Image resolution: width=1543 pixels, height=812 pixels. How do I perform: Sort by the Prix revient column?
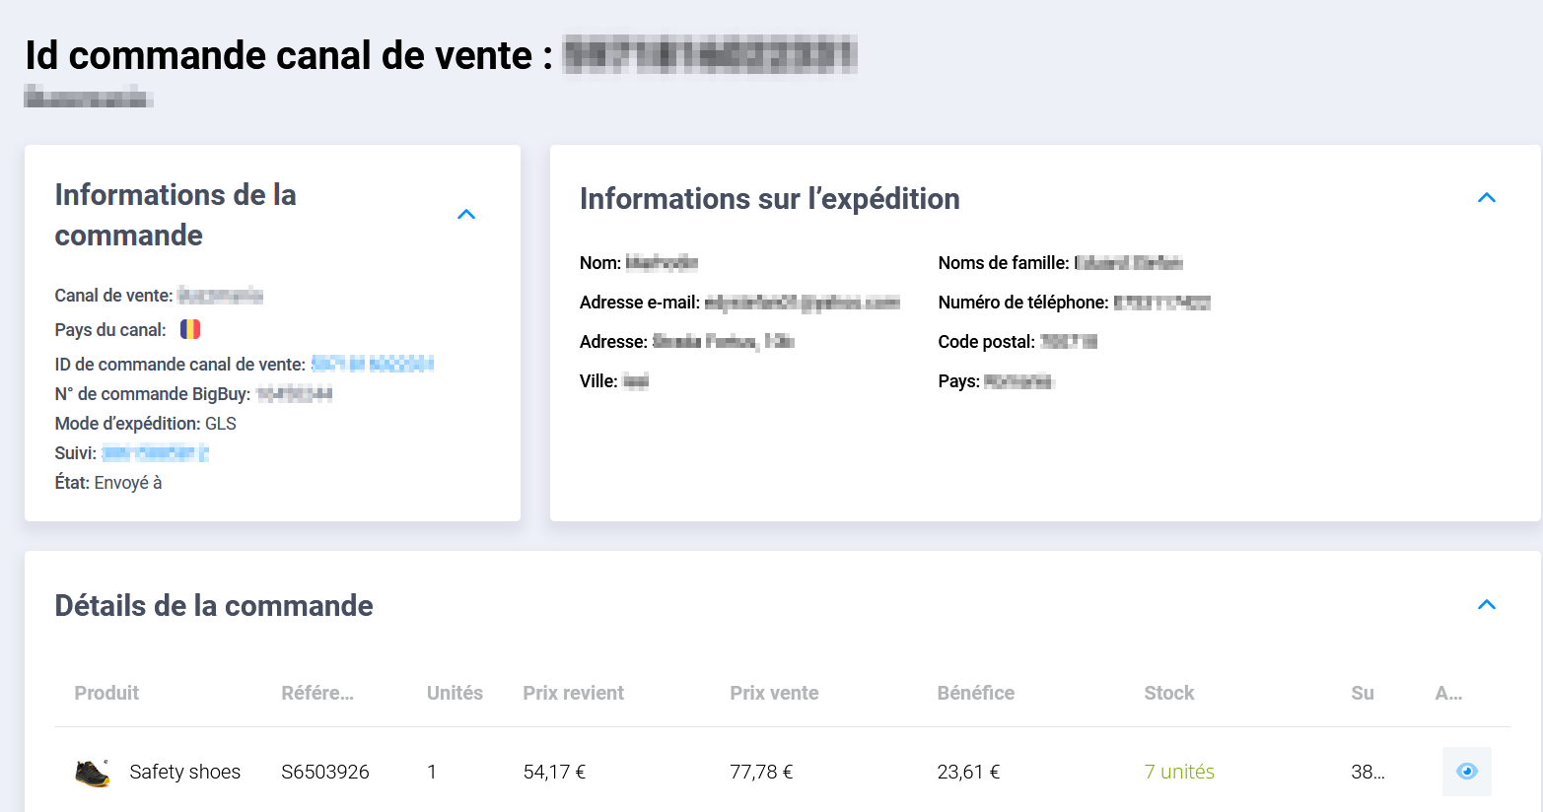coord(573,693)
